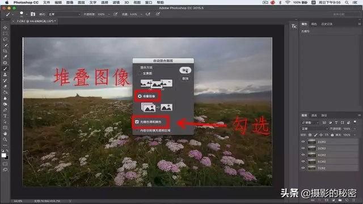The width and height of the screenshot is (363, 204).
Task: Select the Clone Stamp tool
Action: pos(5,75)
